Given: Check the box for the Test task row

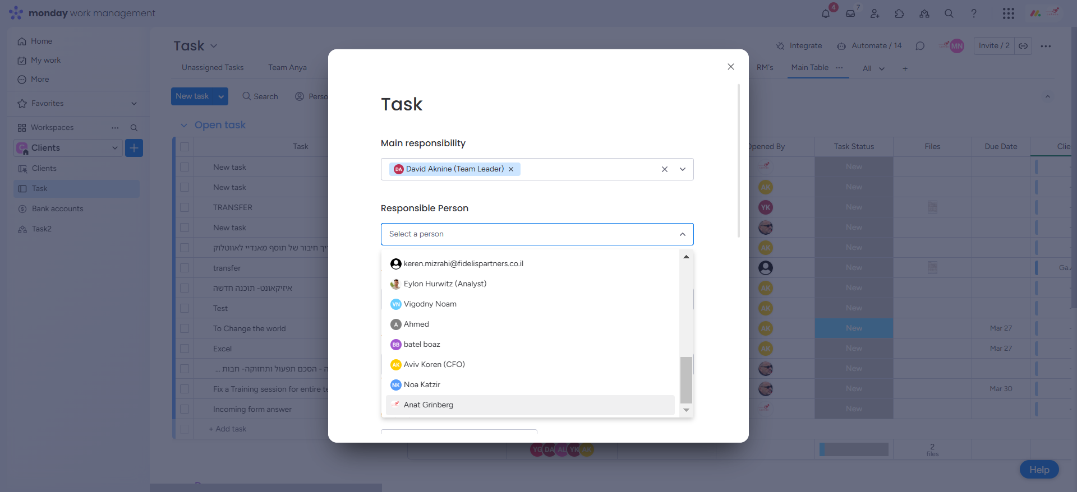Looking at the screenshot, I should click(185, 308).
